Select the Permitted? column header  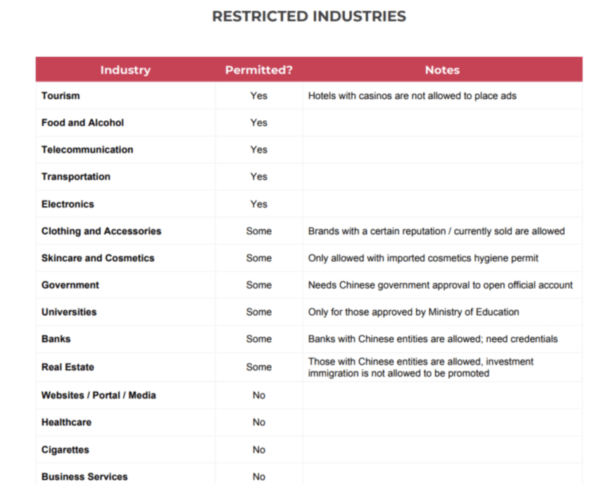click(258, 70)
